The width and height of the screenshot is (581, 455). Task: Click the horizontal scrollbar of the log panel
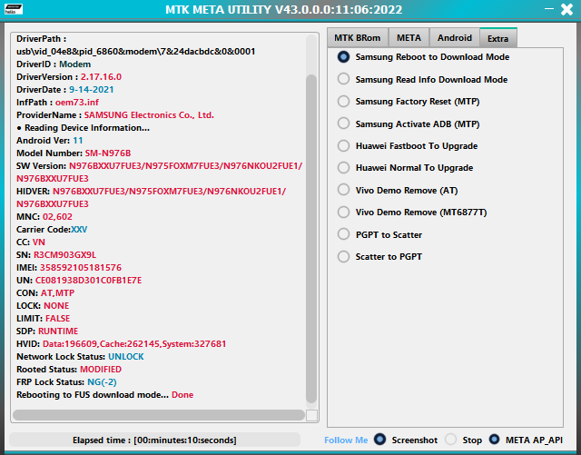coord(159,415)
